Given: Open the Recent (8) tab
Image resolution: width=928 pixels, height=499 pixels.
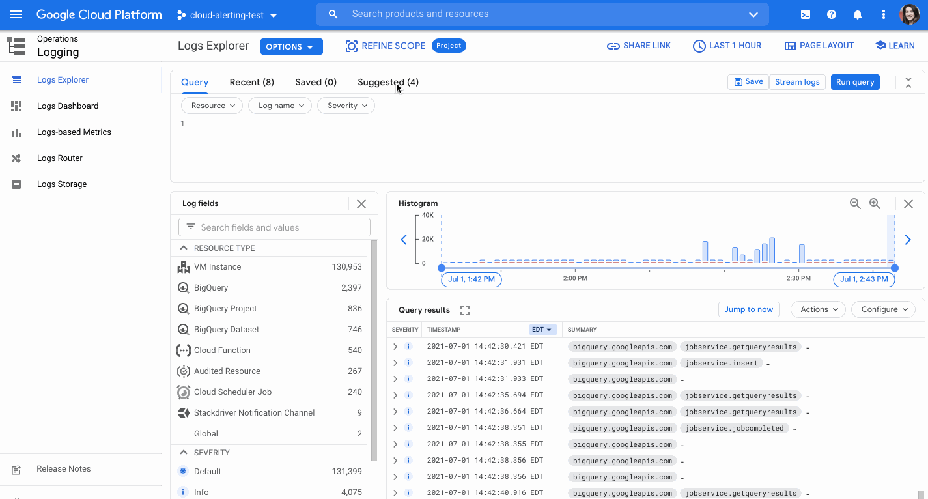Looking at the screenshot, I should (251, 82).
